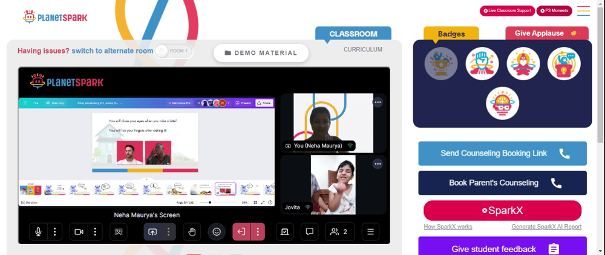
Task: Open options on Jovita's video tile
Action: [x=378, y=164]
